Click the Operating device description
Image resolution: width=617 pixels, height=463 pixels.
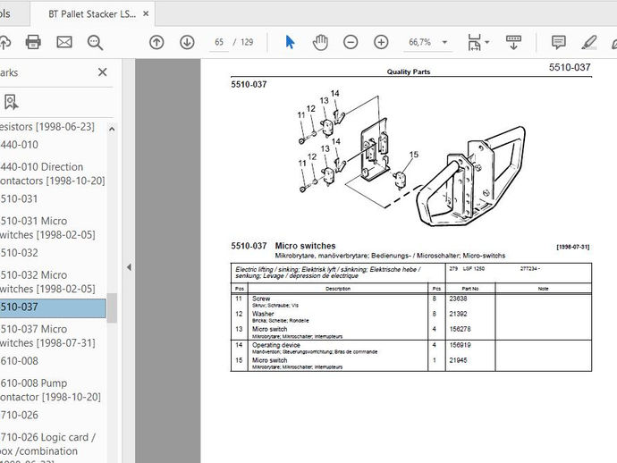point(276,345)
